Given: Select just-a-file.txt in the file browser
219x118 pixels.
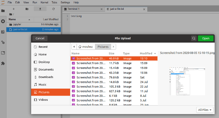Looking at the screenshot, I should coord(33,29).
